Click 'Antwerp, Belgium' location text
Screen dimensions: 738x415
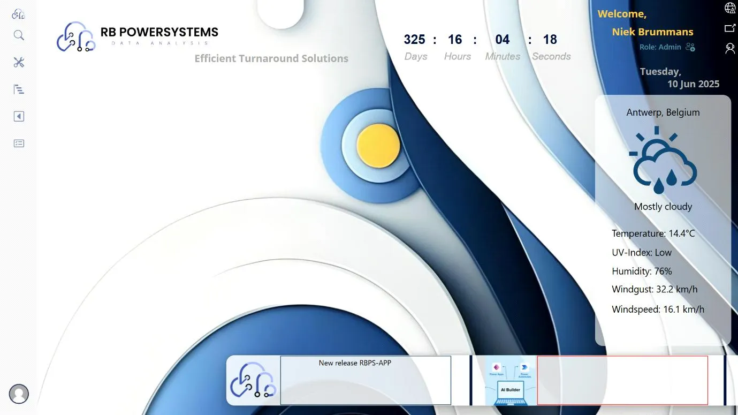pos(663,112)
